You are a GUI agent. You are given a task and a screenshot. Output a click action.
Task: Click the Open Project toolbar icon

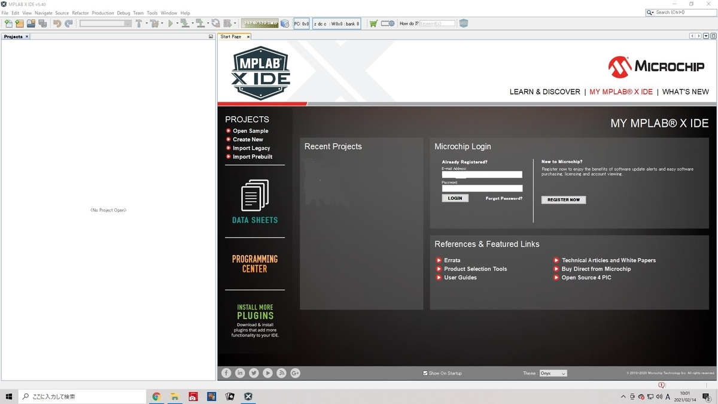(31, 23)
